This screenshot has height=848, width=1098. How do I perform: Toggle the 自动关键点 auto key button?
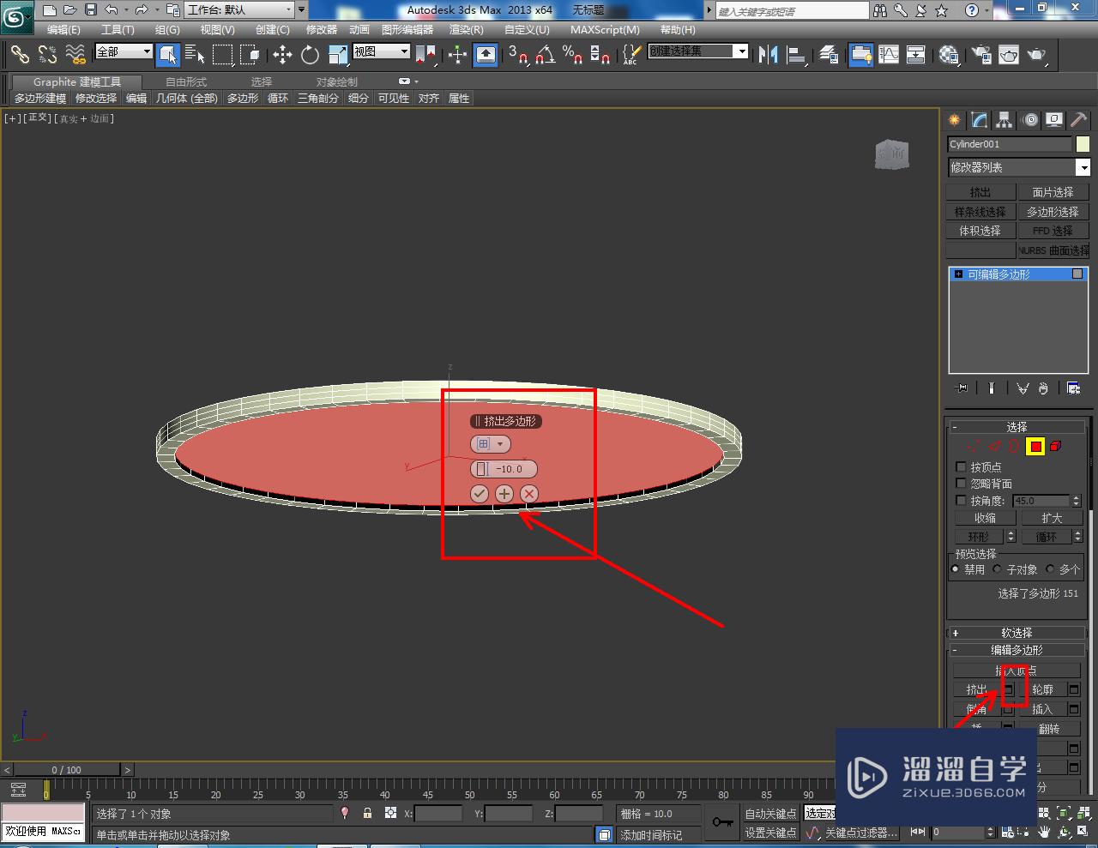pos(770,814)
